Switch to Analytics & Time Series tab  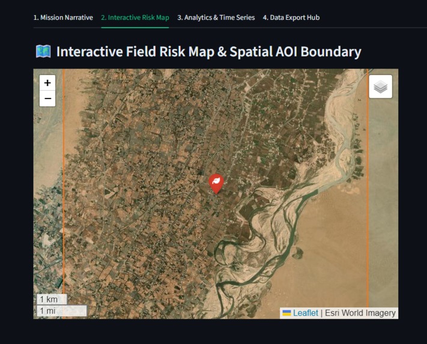(216, 17)
